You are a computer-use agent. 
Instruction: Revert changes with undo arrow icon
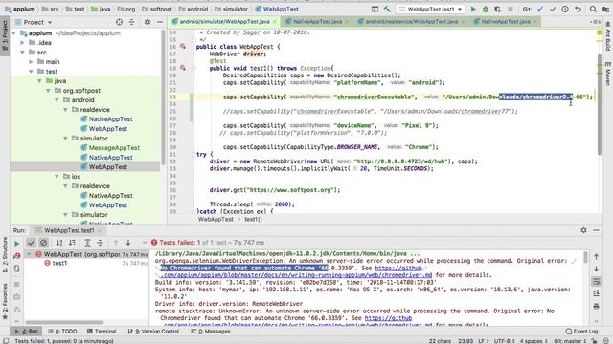click(578, 9)
